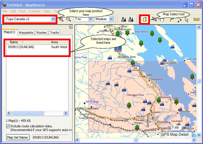Collapse the left data panel using arrow icon
The image size is (203, 144).
click(x=71, y=27)
